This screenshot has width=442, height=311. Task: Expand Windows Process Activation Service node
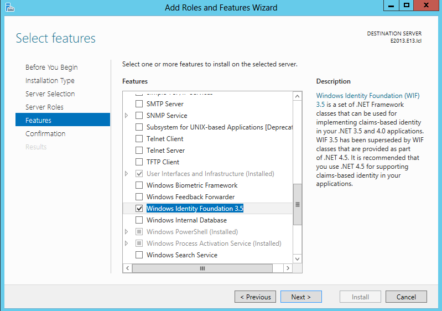point(127,243)
